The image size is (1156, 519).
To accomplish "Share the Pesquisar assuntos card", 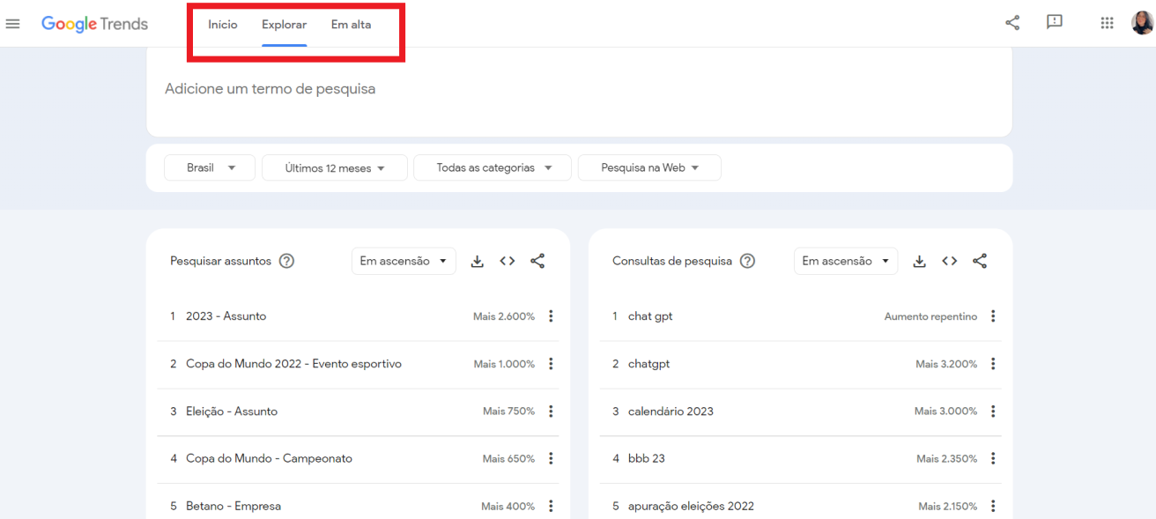I will [x=537, y=261].
